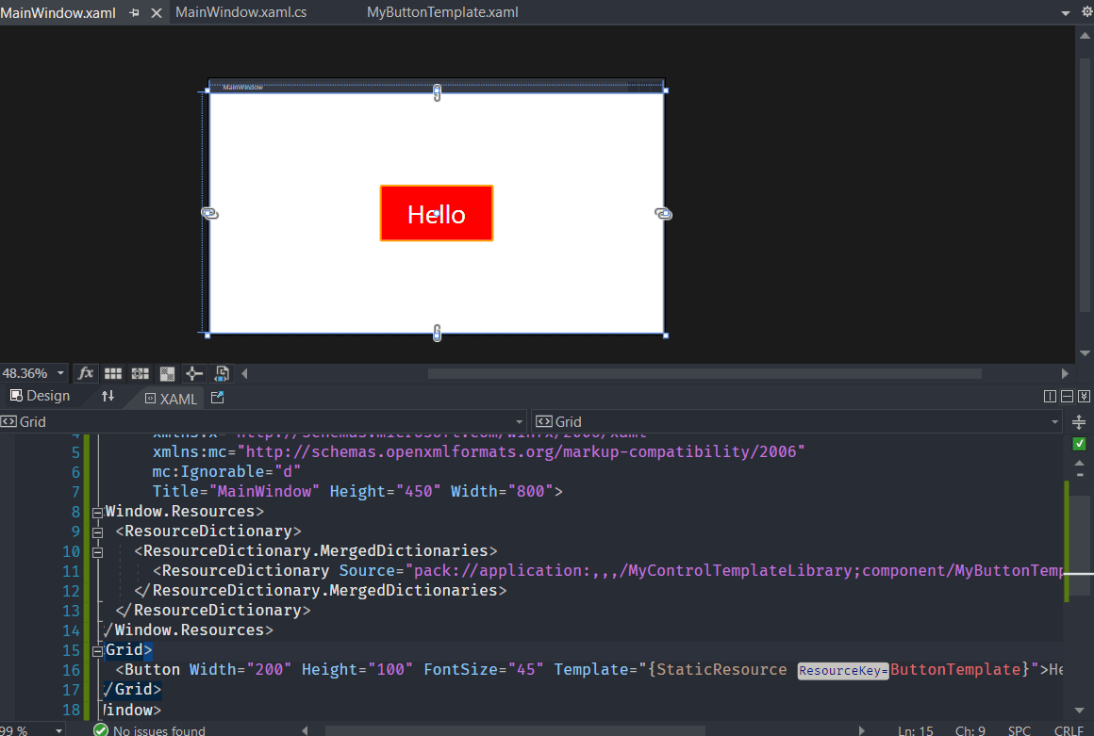Show the snap grid in designer
The width and height of the screenshot is (1094, 736).
113,373
